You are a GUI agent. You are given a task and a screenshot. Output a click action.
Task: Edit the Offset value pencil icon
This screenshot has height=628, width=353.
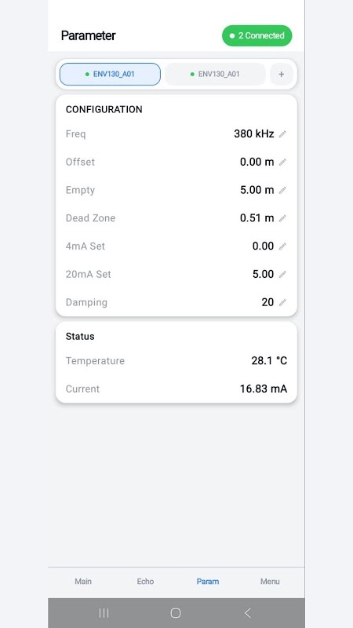282,162
